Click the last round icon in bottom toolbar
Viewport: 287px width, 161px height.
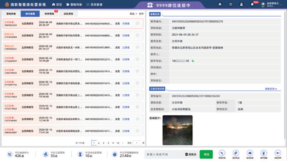(278, 153)
